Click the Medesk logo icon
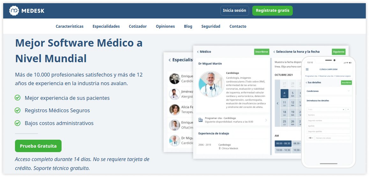The height and width of the screenshot is (177, 369). point(14,11)
